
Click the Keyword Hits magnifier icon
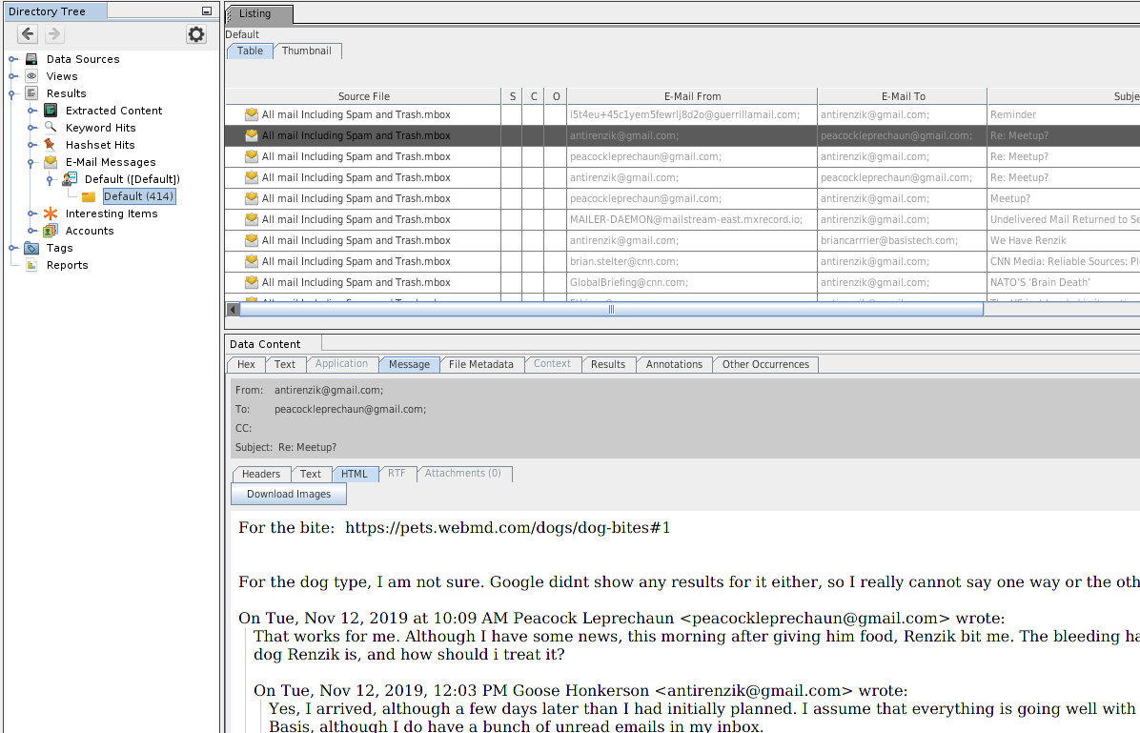pyautogui.click(x=51, y=128)
